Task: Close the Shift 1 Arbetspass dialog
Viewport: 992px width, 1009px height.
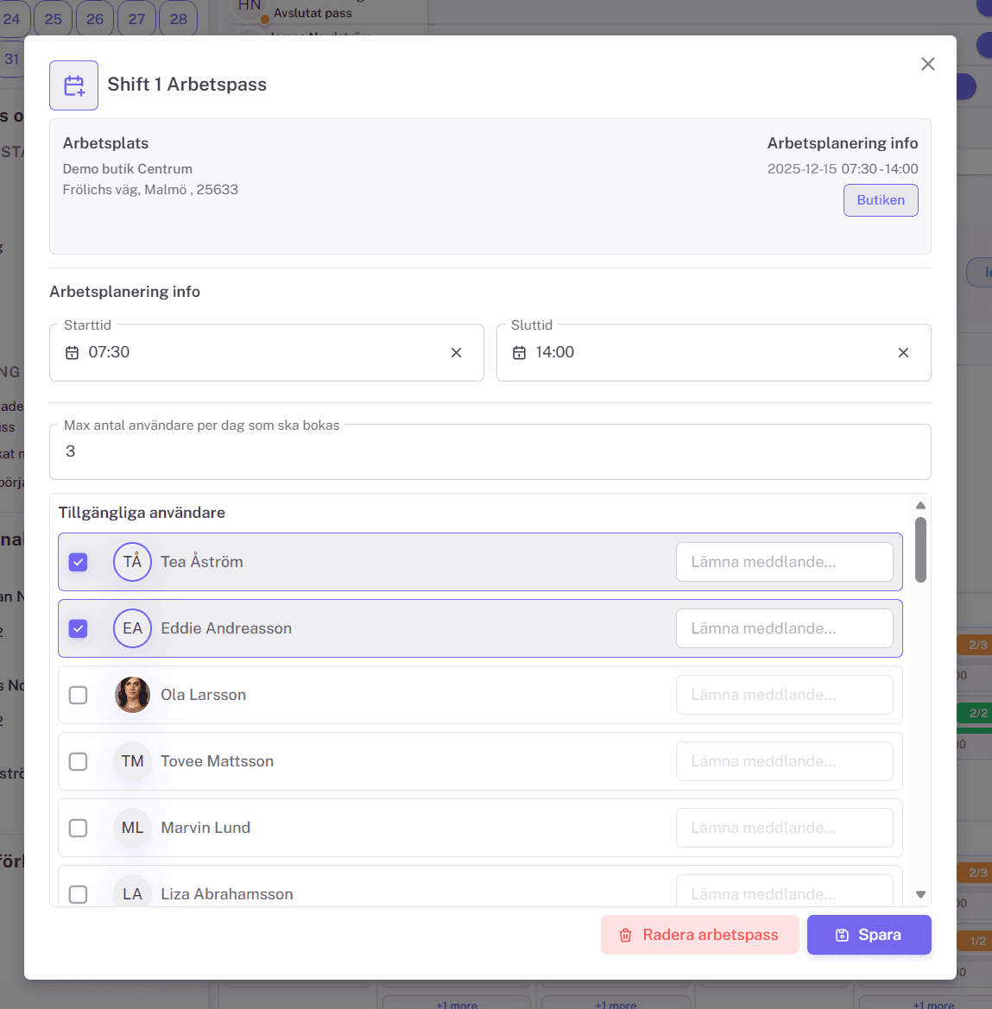Action: [927, 64]
